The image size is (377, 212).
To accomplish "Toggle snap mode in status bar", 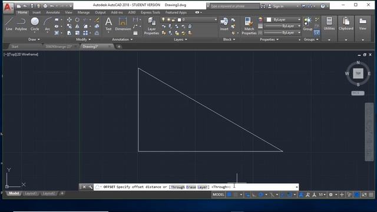I will coord(236,195).
